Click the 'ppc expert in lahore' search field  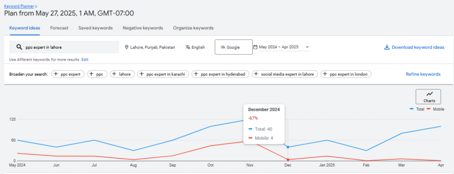pos(64,47)
